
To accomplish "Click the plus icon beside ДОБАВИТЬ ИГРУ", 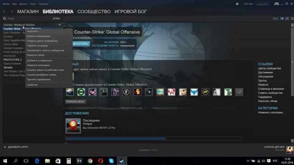I will tap(5, 147).
